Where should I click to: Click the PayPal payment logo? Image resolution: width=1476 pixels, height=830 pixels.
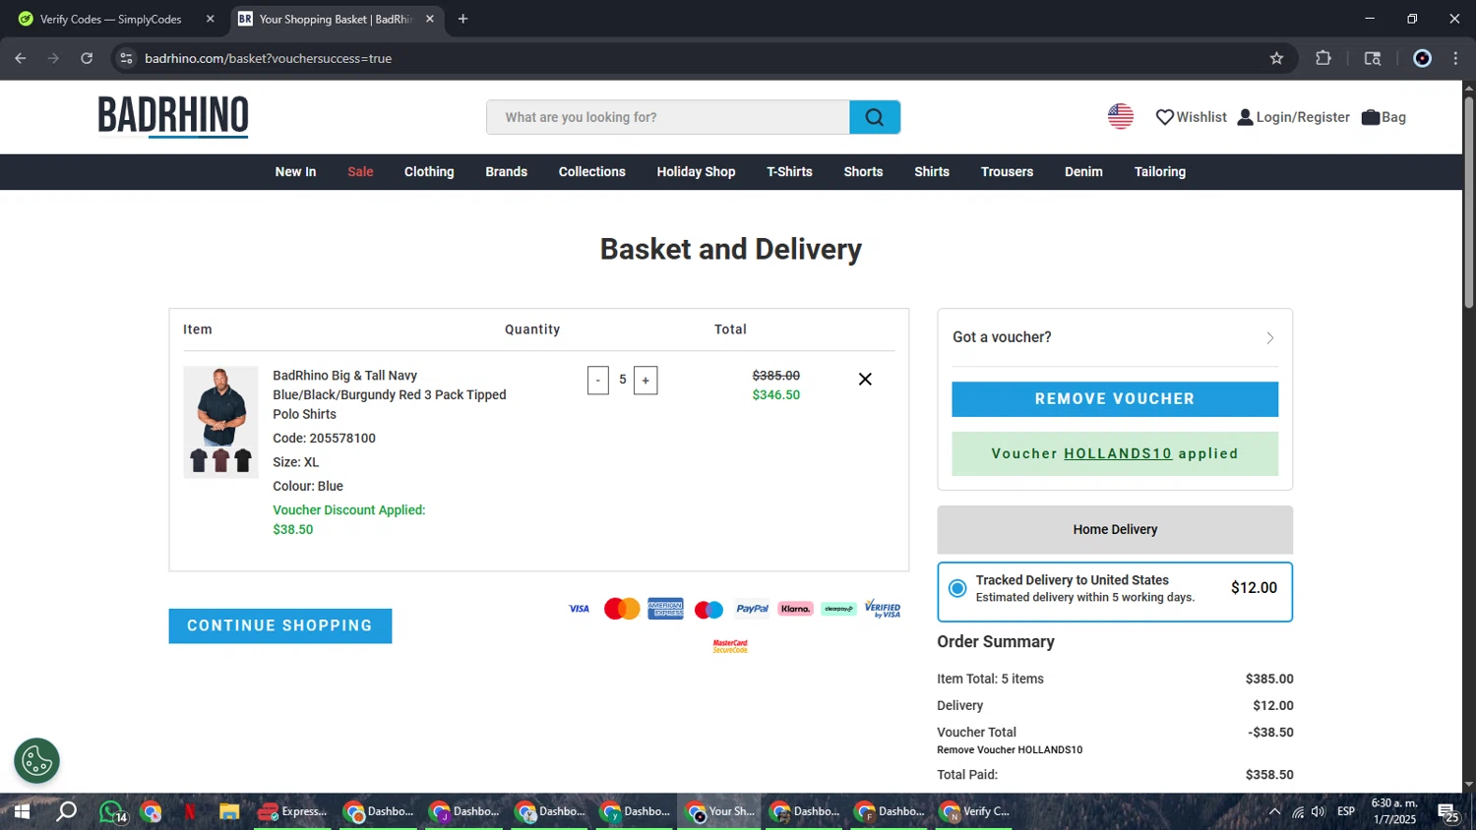752,609
